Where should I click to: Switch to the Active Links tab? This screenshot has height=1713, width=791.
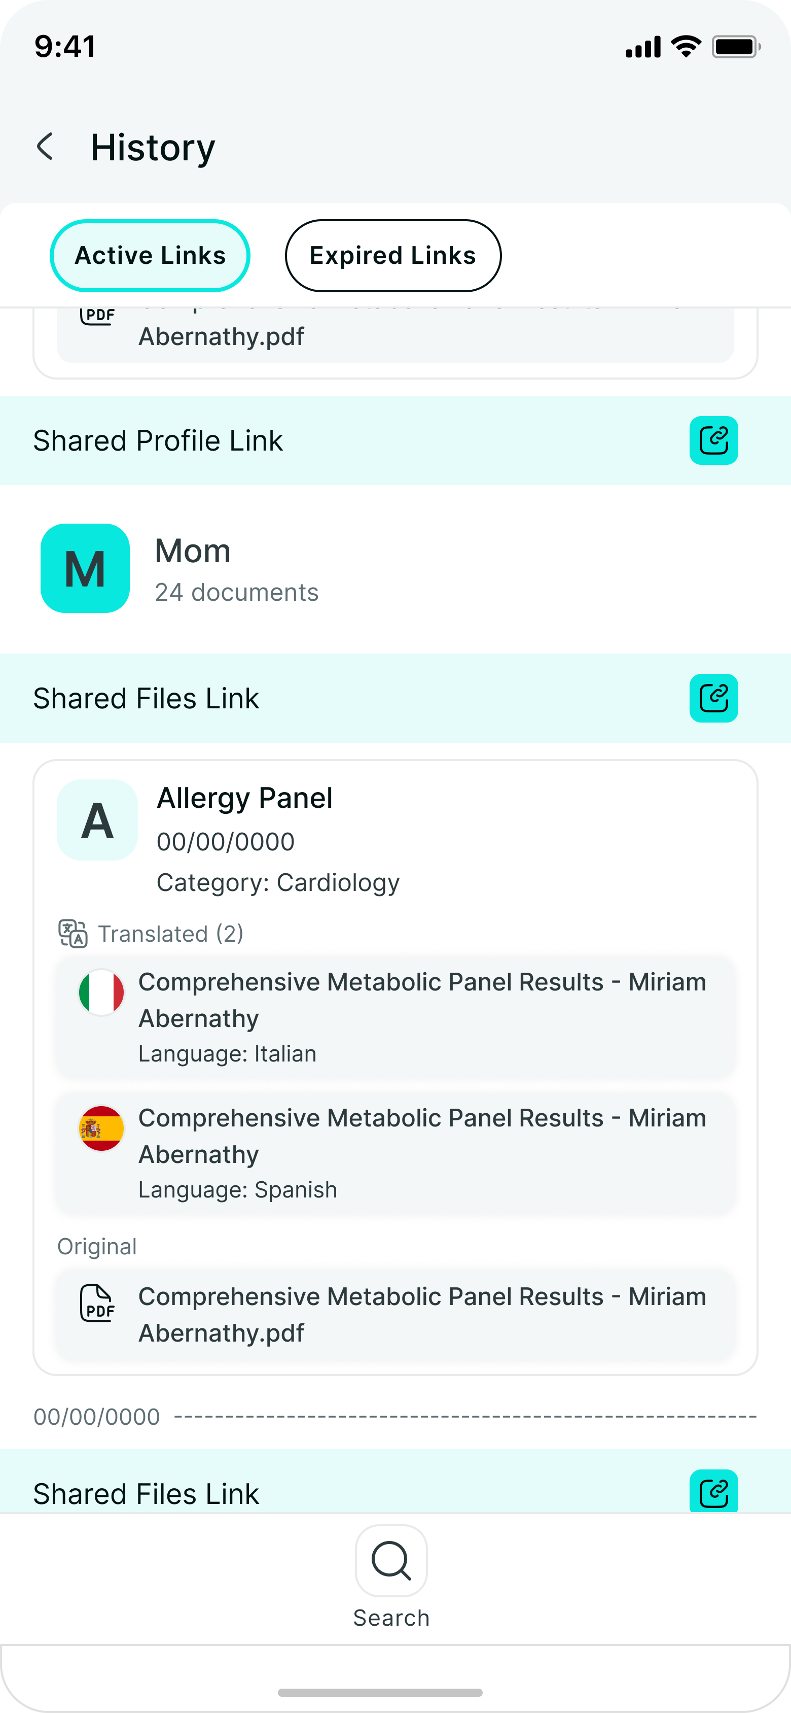coord(150,256)
